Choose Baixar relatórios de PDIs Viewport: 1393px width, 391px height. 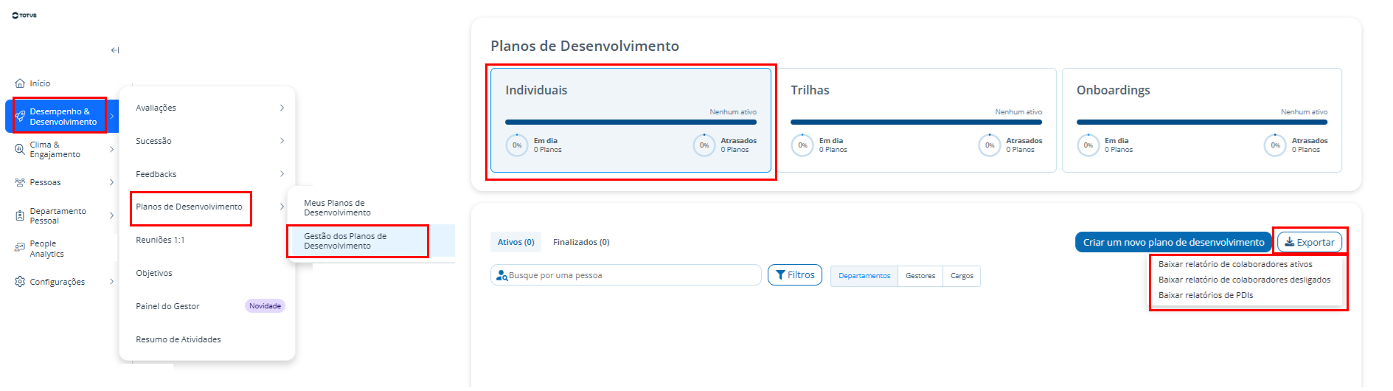(x=1206, y=295)
